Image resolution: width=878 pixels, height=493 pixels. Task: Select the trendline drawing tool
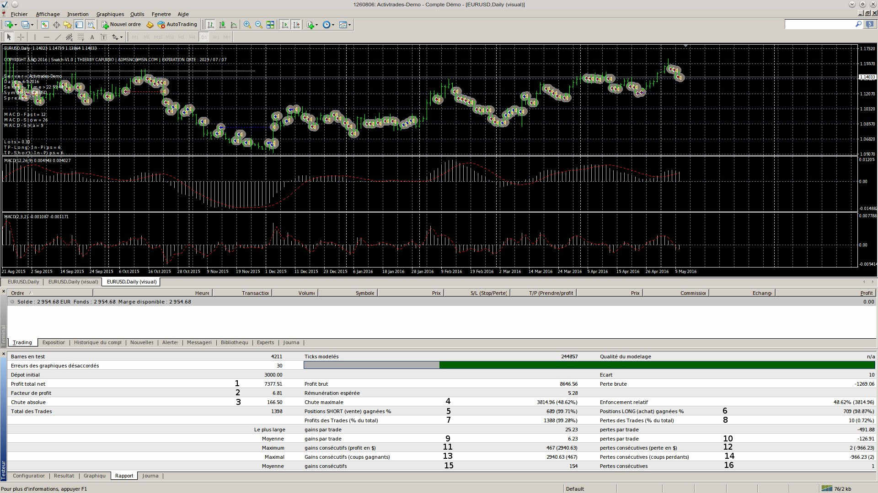point(58,37)
